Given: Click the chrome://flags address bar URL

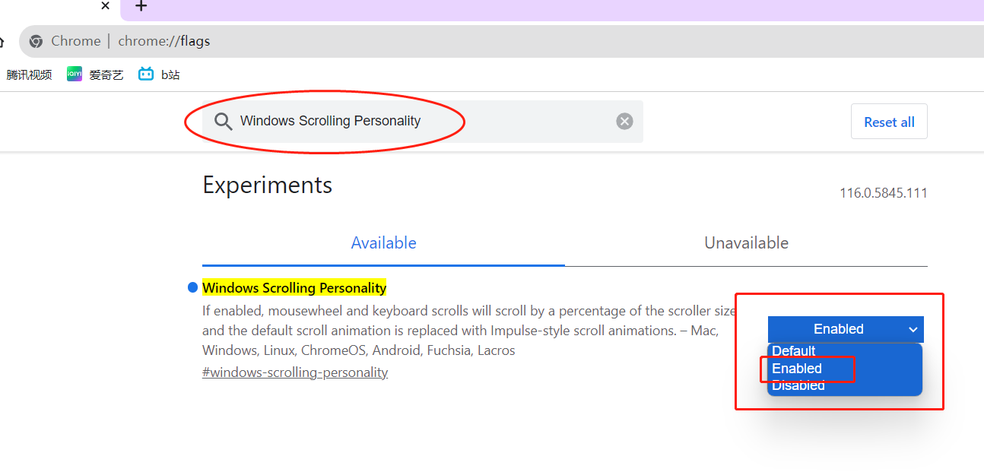Looking at the screenshot, I should tap(163, 41).
